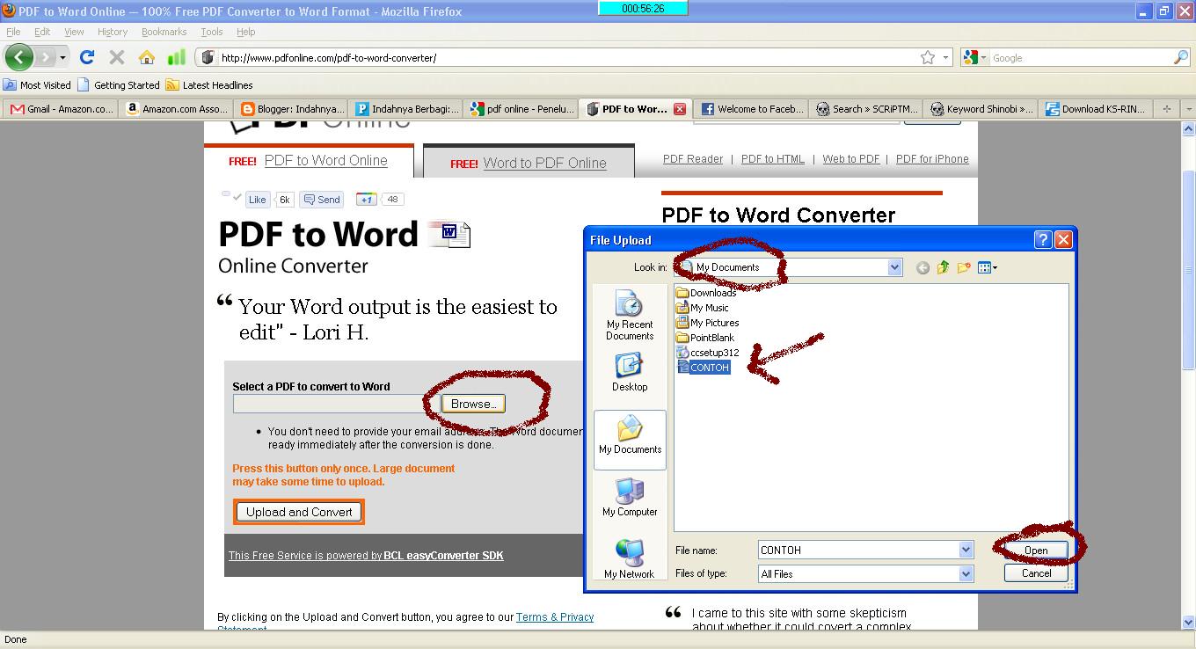Create a new folder icon in dialog
The image size is (1196, 649).
[x=964, y=267]
